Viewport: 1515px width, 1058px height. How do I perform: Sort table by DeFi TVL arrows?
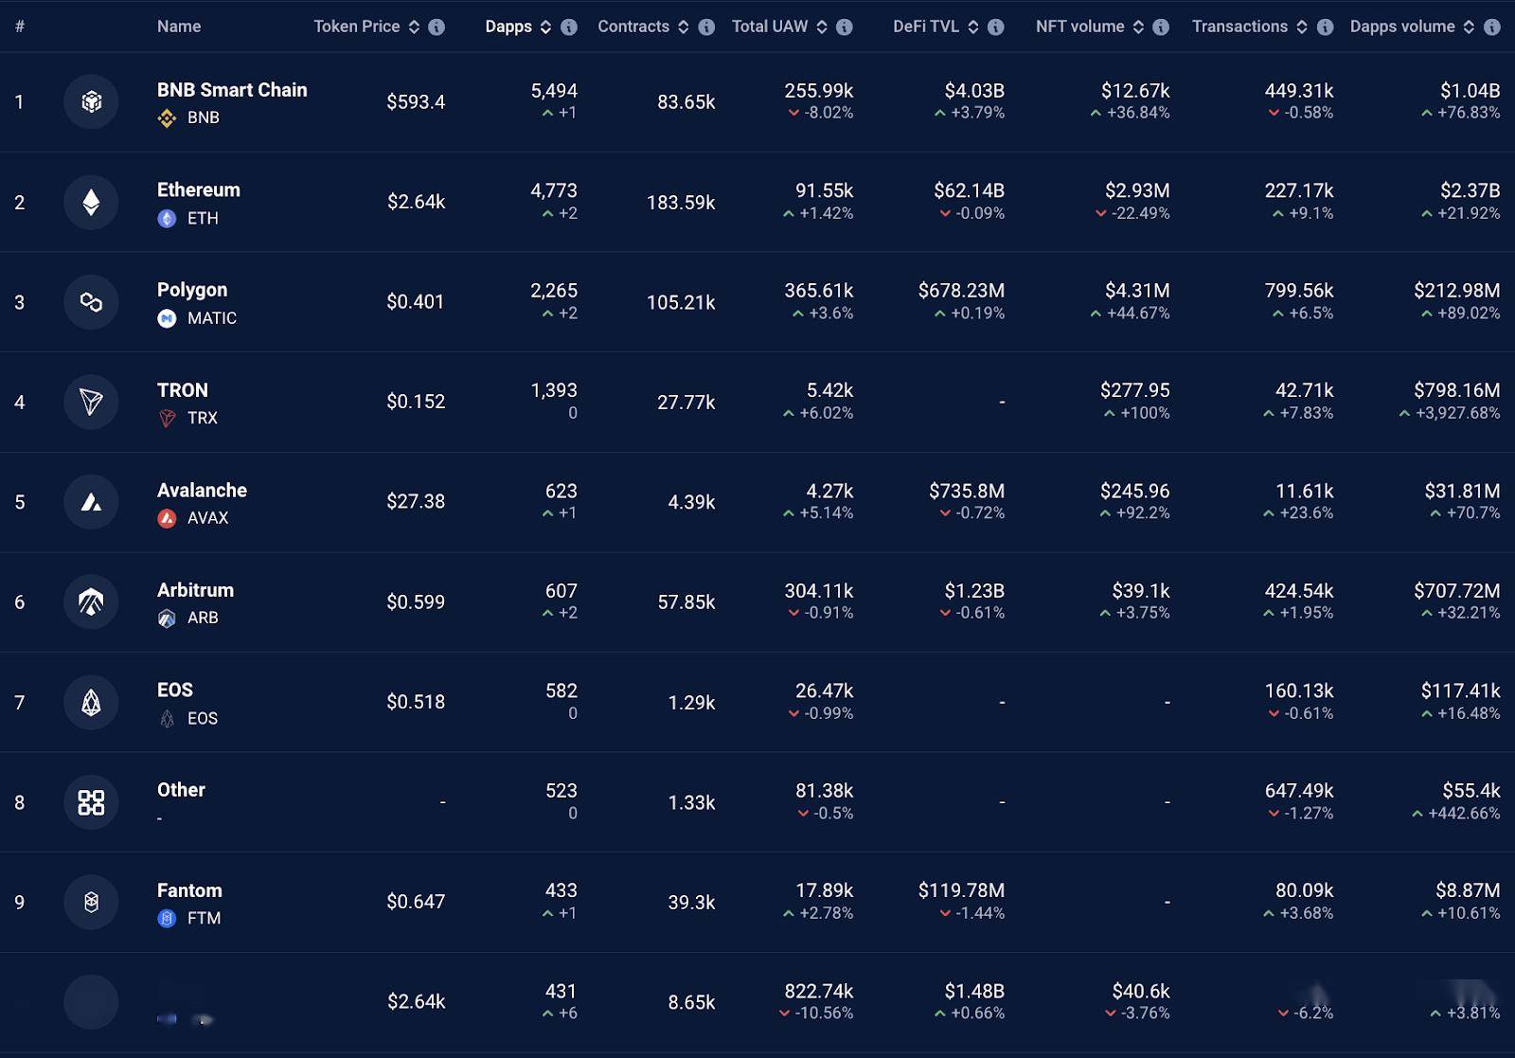[x=973, y=27]
